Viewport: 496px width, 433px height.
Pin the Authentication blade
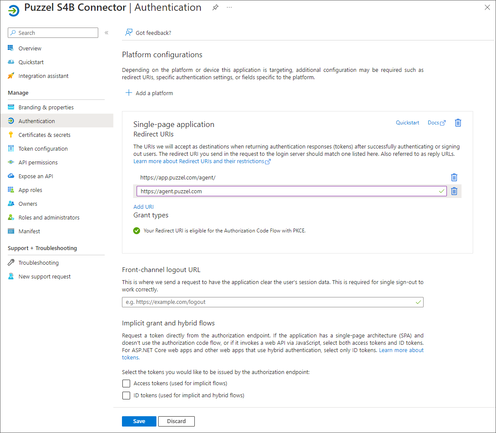point(215,8)
